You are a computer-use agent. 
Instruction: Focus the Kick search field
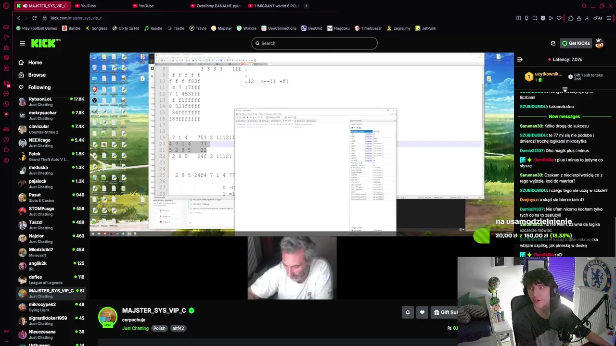314,43
